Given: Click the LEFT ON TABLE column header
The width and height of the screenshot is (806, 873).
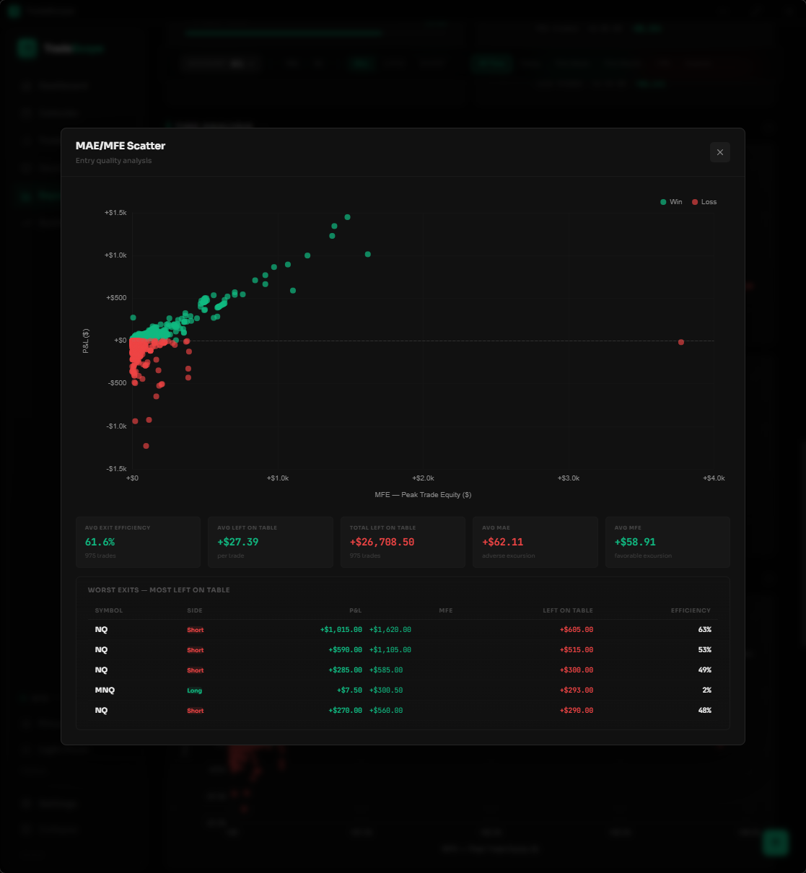Looking at the screenshot, I should pos(568,610).
